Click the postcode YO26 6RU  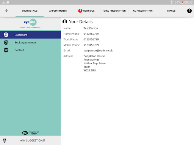click(x=90, y=71)
